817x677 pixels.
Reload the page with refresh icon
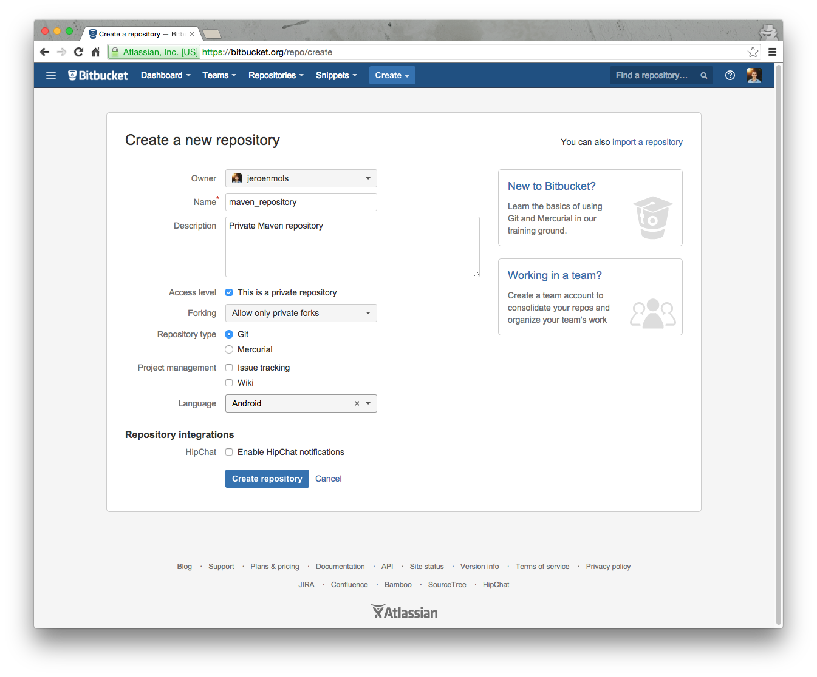point(78,52)
